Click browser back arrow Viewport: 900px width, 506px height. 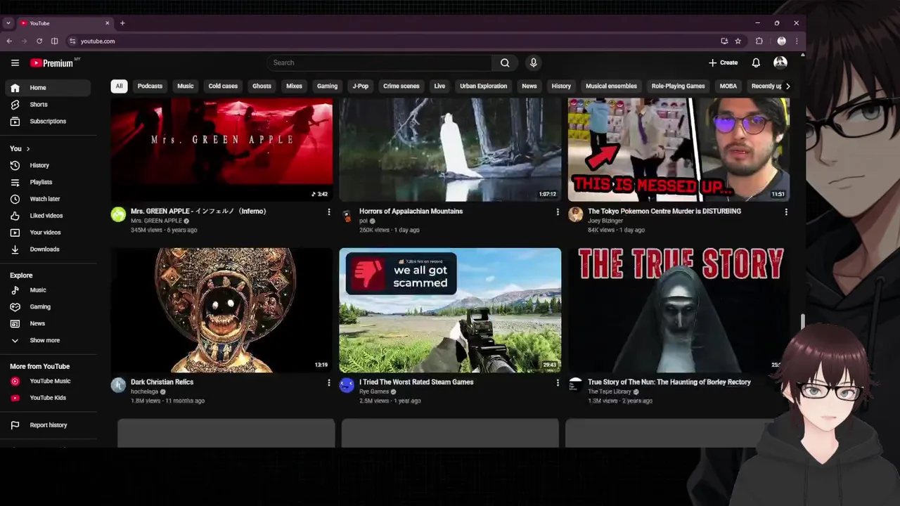[x=9, y=41]
